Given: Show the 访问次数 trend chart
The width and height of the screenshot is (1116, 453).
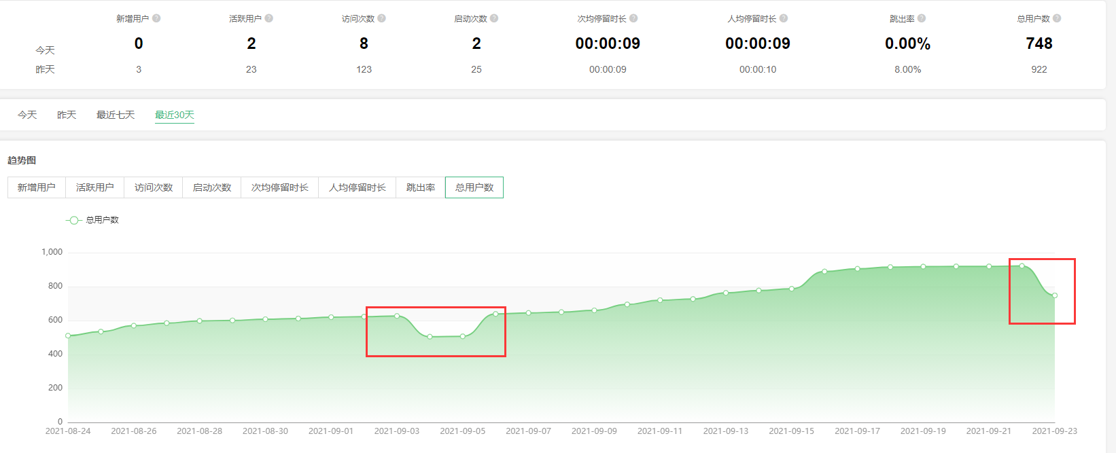Looking at the screenshot, I should pyautogui.click(x=154, y=187).
